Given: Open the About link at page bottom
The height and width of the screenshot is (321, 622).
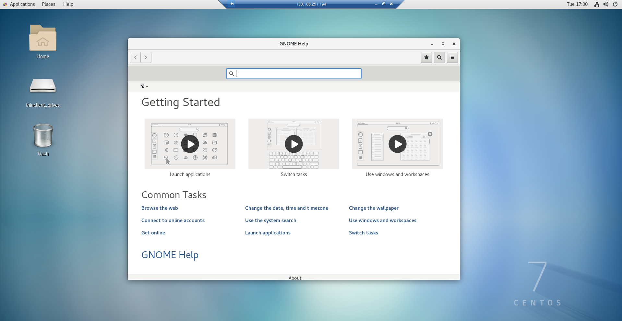Looking at the screenshot, I should 295,278.
